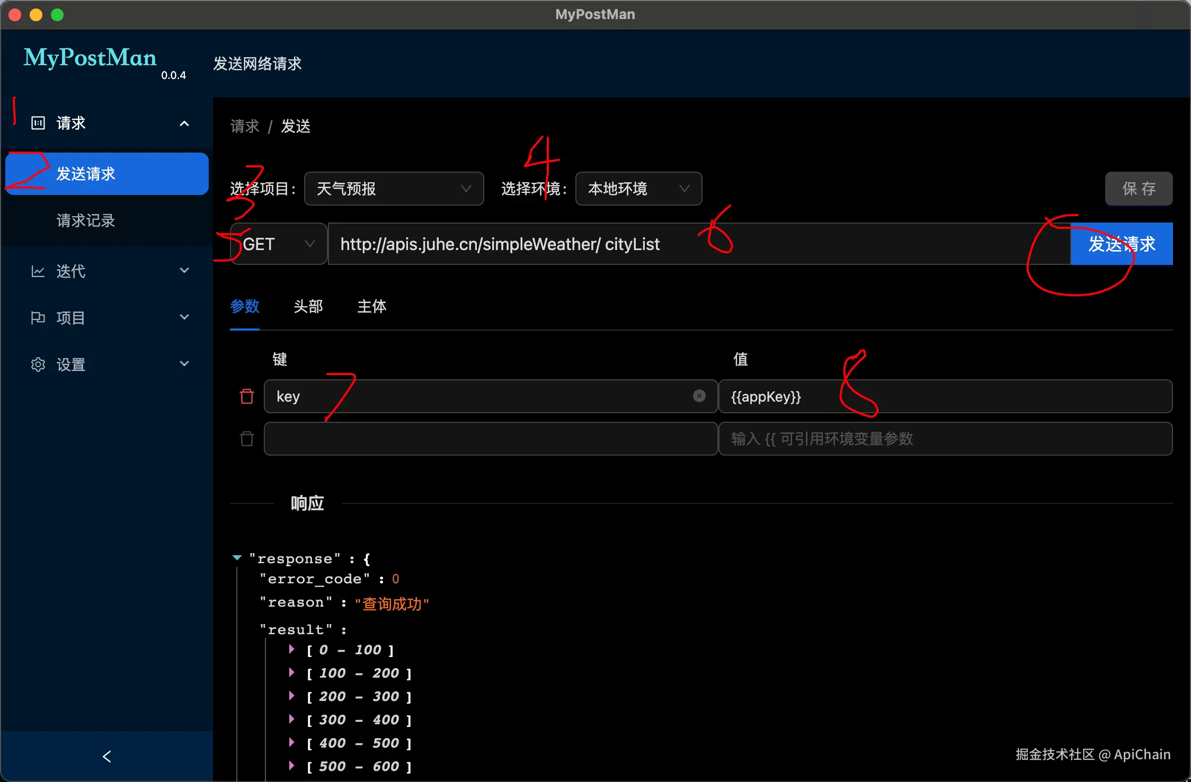Open 请求记录 in the sidebar
Viewport: 1191px width, 782px height.
[86, 220]
